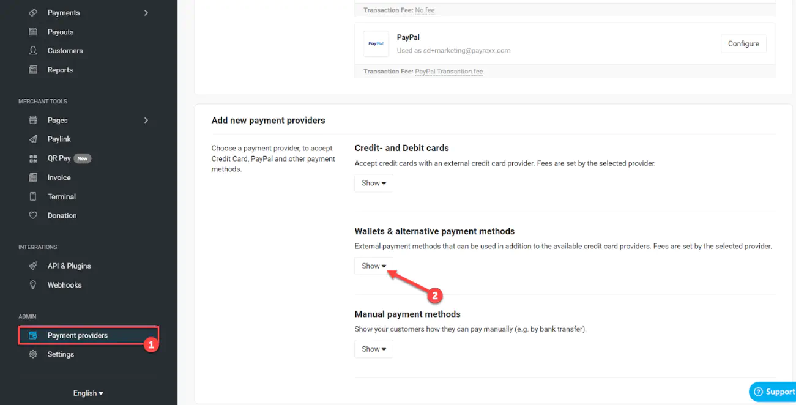Click the PayPal logo thumbnail
The image size is (796, 405).
tap(376, 44)
